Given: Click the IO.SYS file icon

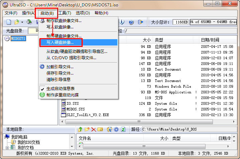Looking at the screenshot, I should pyautogui.click(x=64, y=103).
